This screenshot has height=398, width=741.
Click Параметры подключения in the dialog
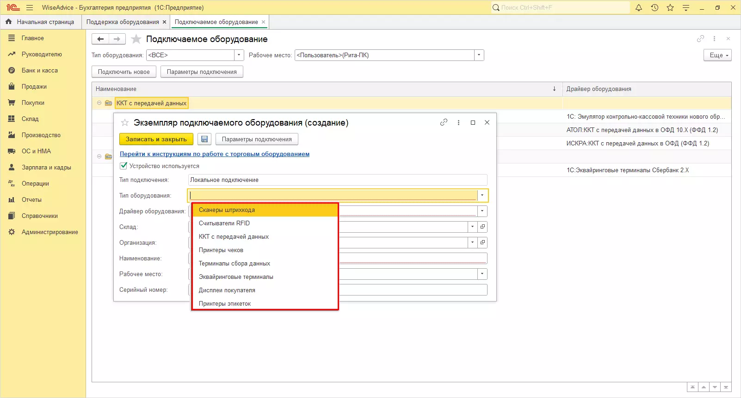tap(257, 139)
